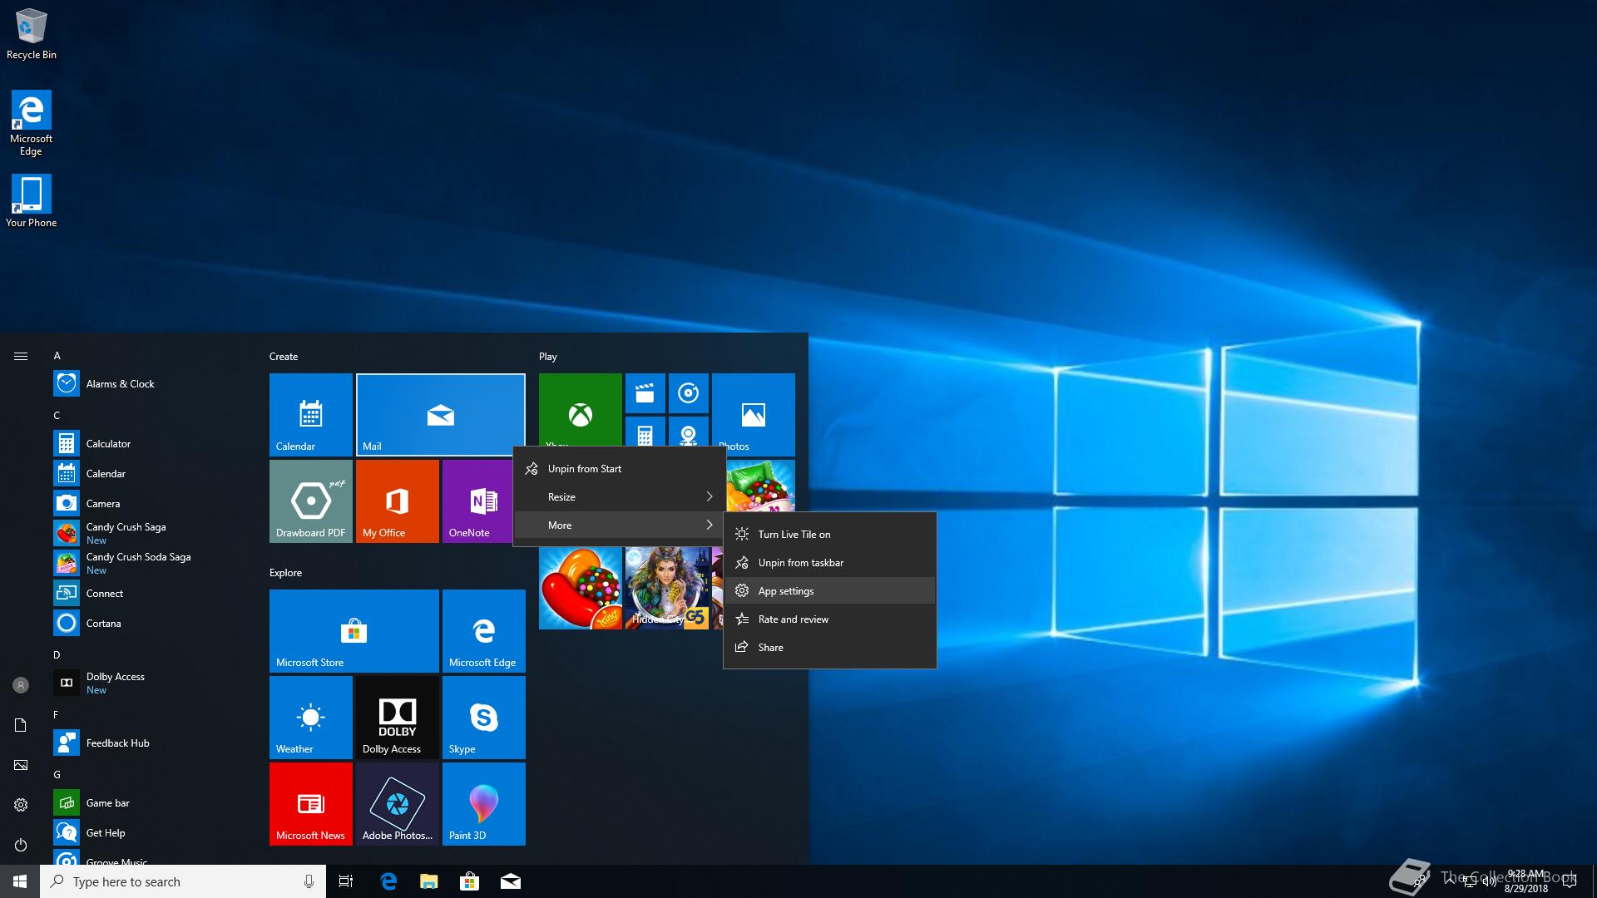This screenshot has height=898, width=1597.
Task: Turn Live Tile on for Mail
Action: 794,535
